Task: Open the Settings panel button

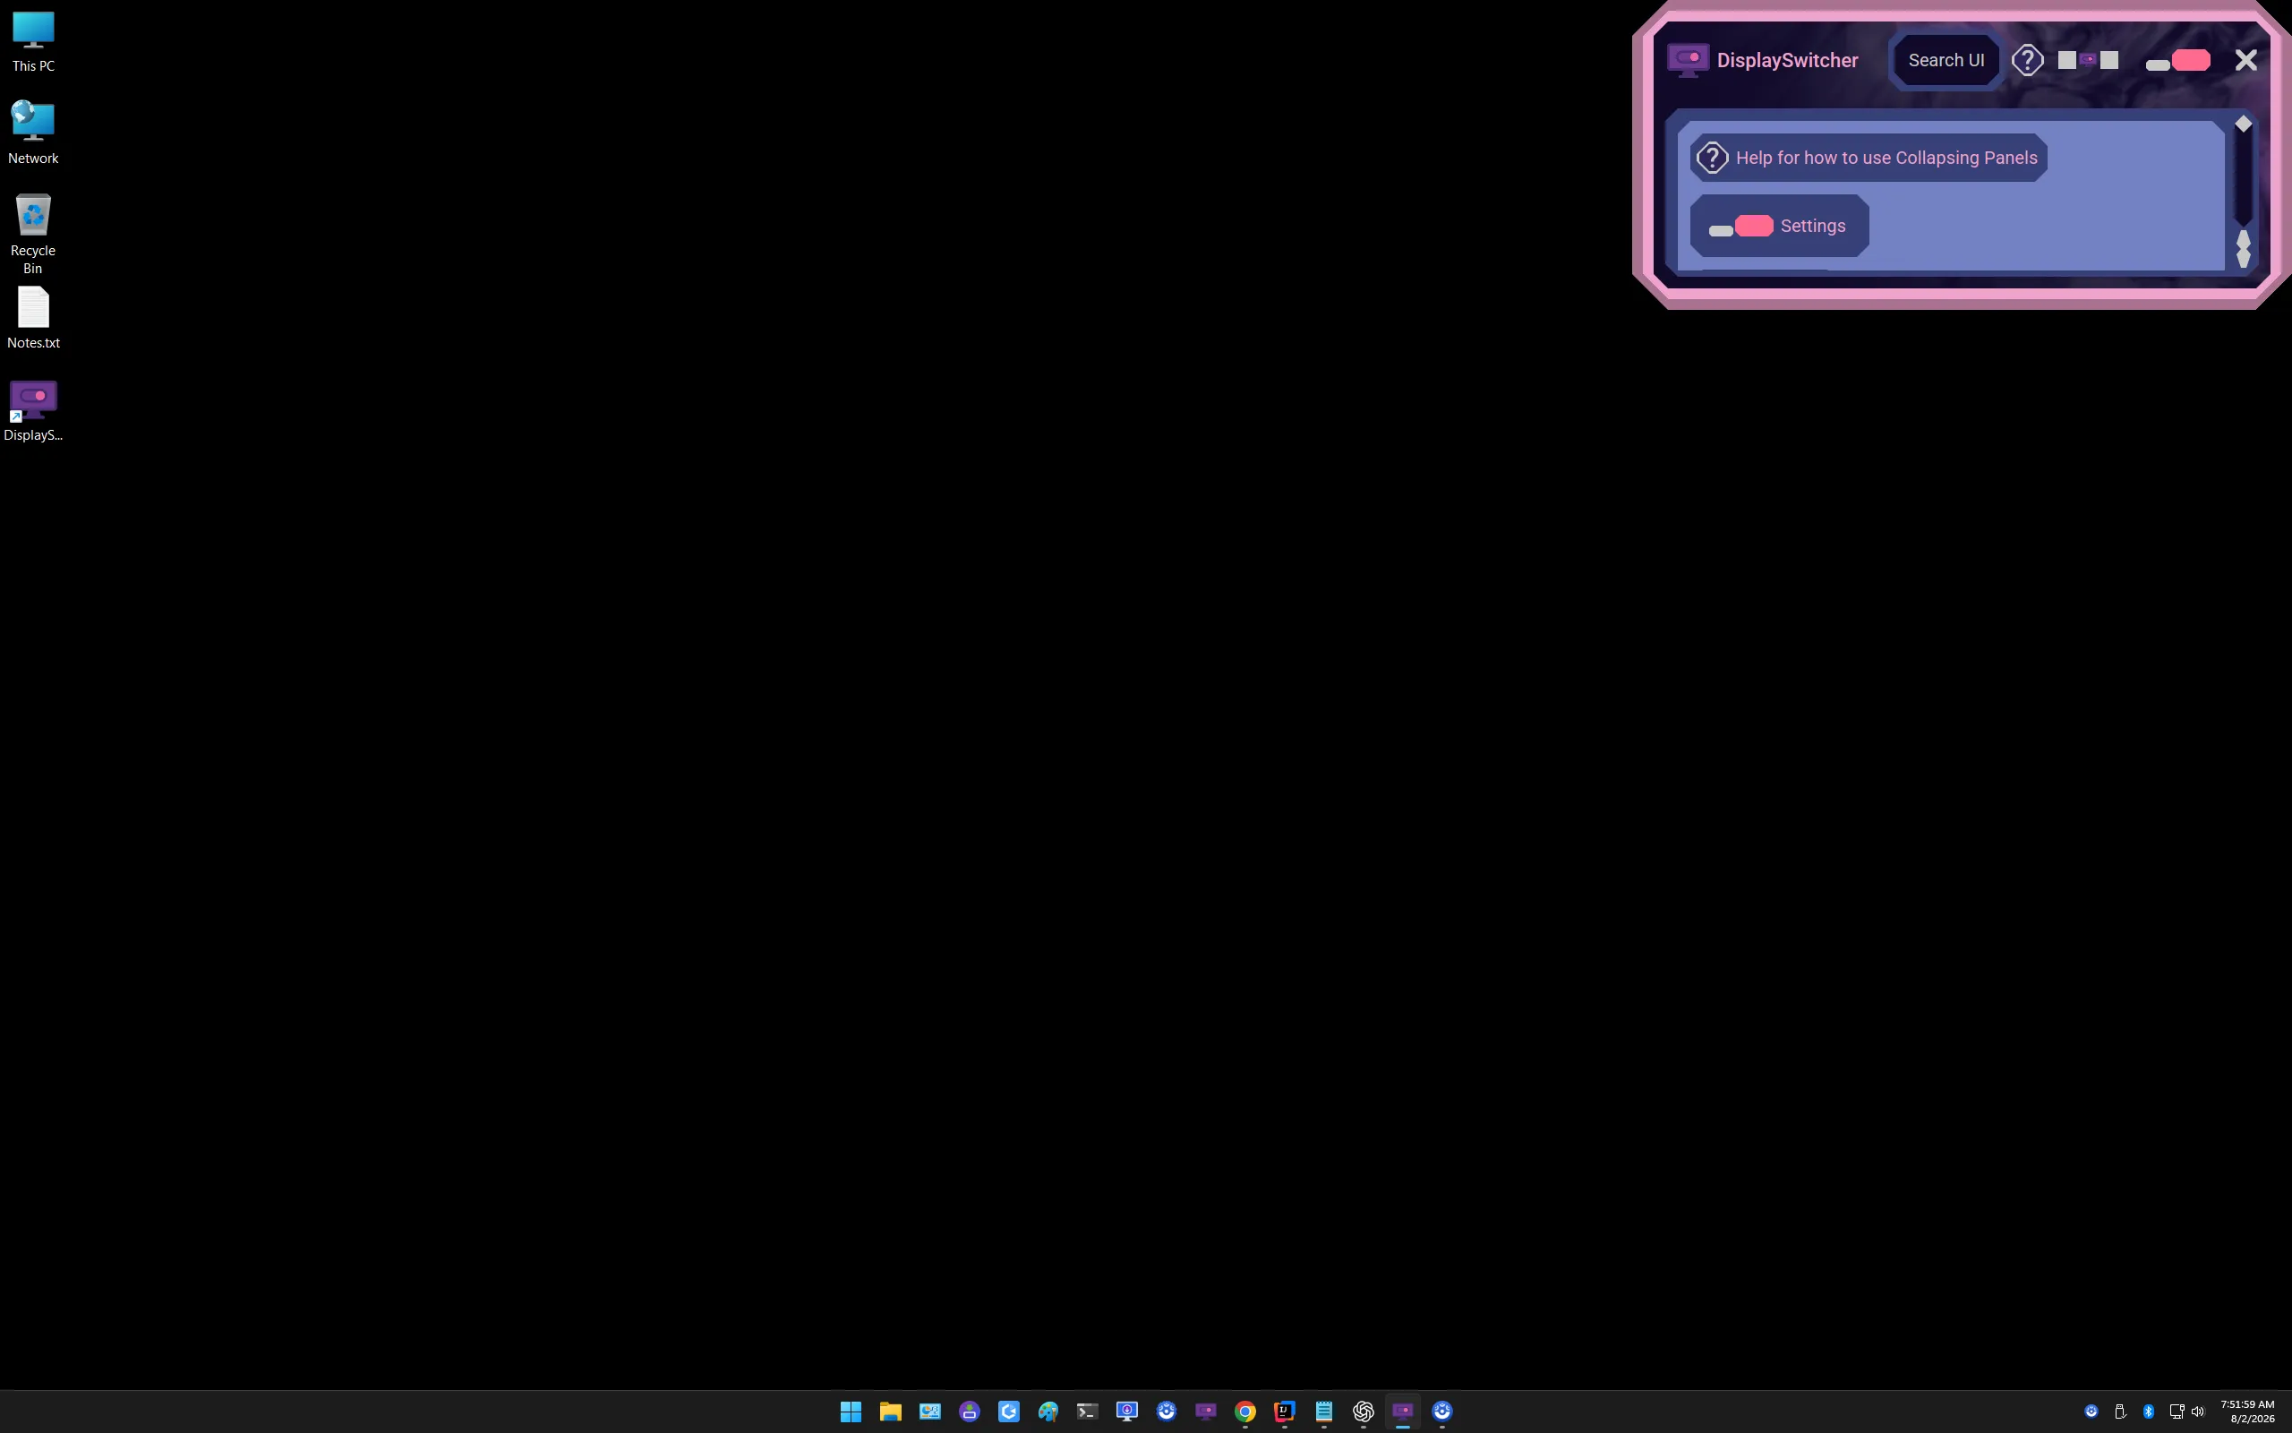Action: tap(1779, 226)
